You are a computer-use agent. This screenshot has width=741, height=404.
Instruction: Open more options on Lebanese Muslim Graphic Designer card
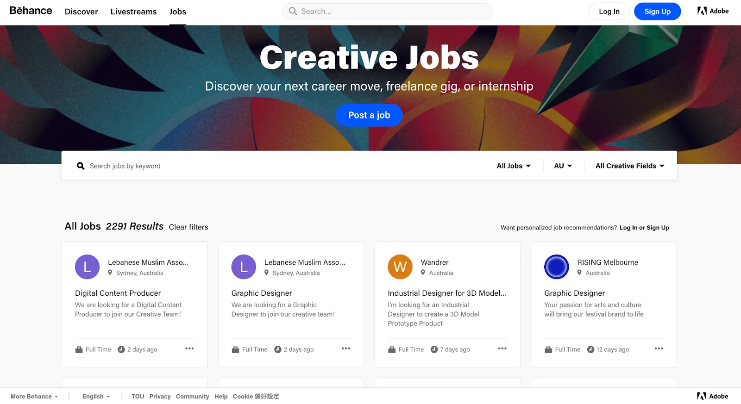(x=346, y=348)
